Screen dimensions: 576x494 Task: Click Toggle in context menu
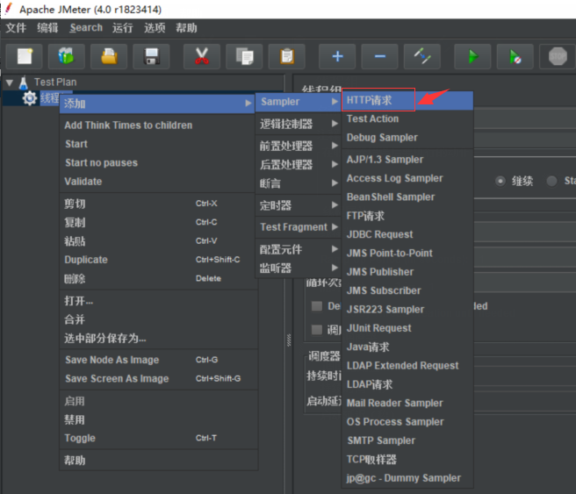click(x=159, y=438)
